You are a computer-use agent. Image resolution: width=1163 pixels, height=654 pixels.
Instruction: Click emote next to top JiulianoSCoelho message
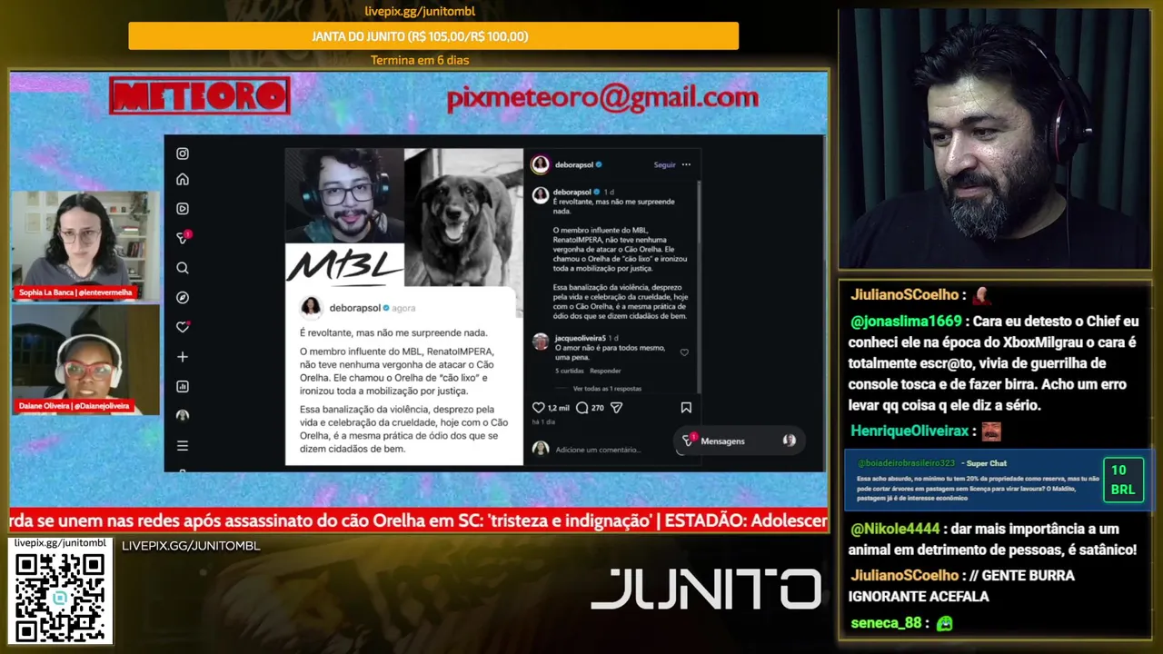coord(981,295)
